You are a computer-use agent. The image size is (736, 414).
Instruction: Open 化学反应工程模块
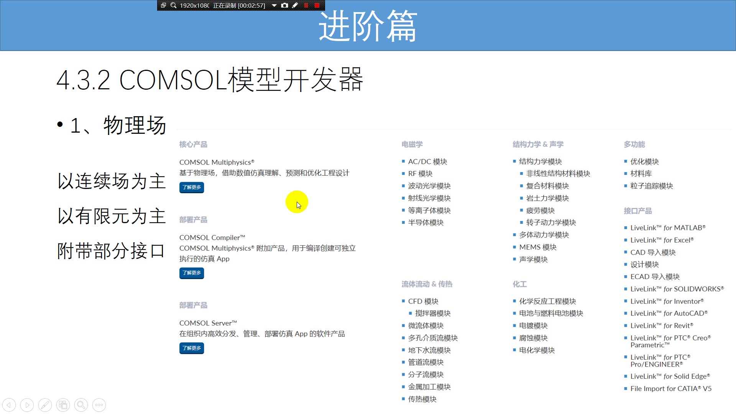pyautogui.click(x=547, y=301)
